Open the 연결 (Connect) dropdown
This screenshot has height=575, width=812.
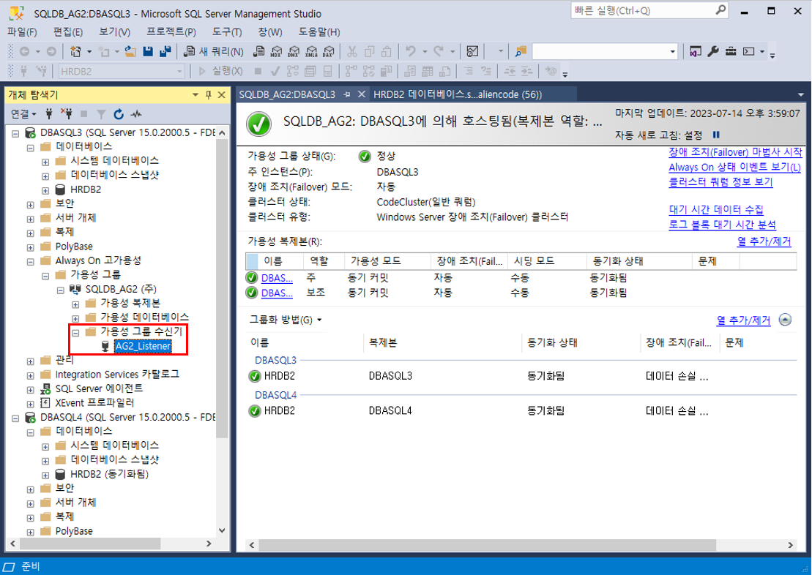point(24,114)
